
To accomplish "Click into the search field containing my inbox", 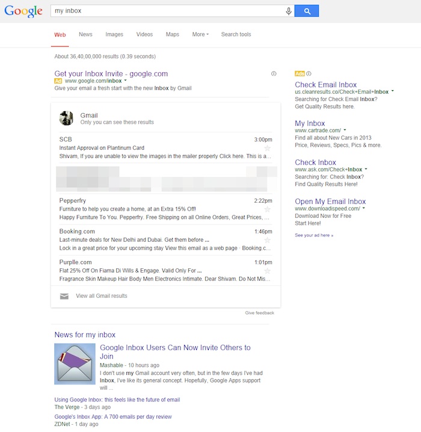I will (x=162, y=11).
